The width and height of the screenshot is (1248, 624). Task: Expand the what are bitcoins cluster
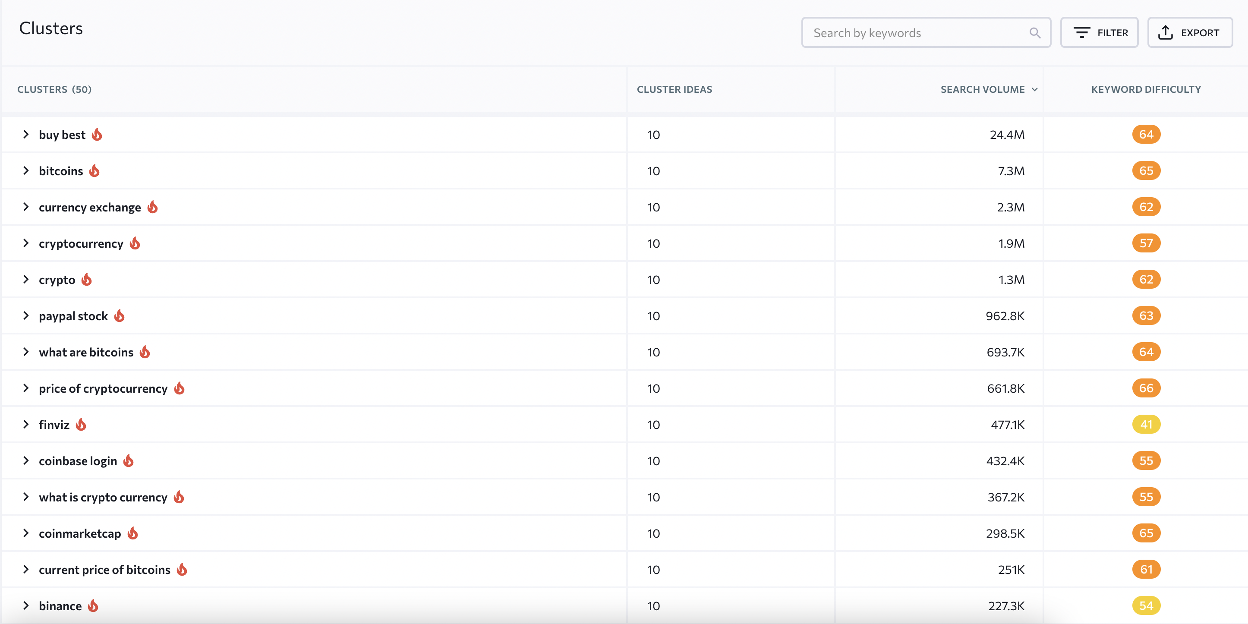(26, 352)
